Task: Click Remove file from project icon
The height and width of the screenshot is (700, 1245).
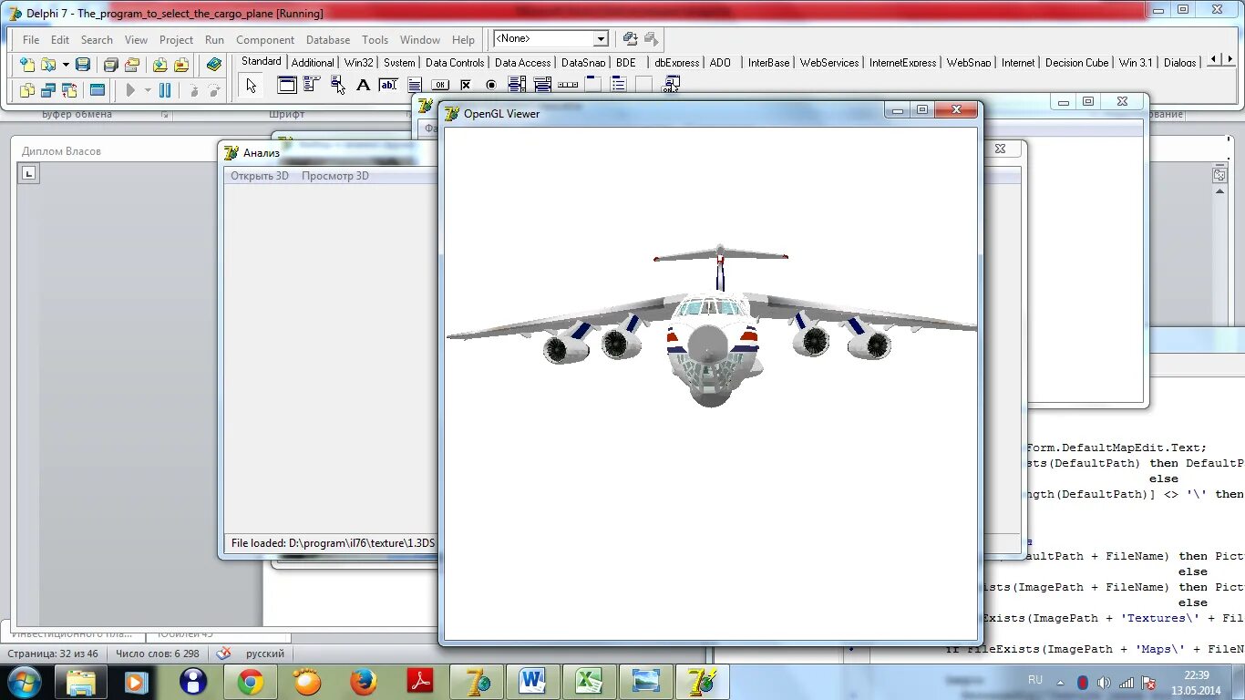Action: (181, 65)
